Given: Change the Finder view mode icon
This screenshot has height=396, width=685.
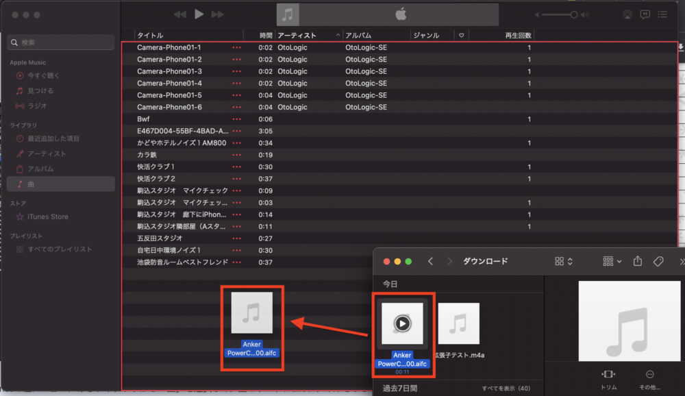Looking at the screenshot, I should 564,262.
